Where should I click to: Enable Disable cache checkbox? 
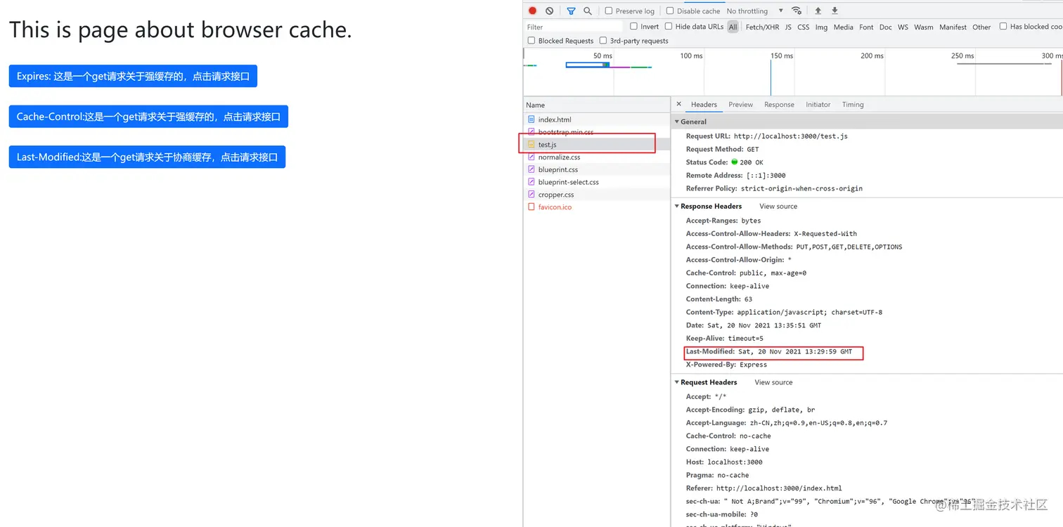(670, 11)
